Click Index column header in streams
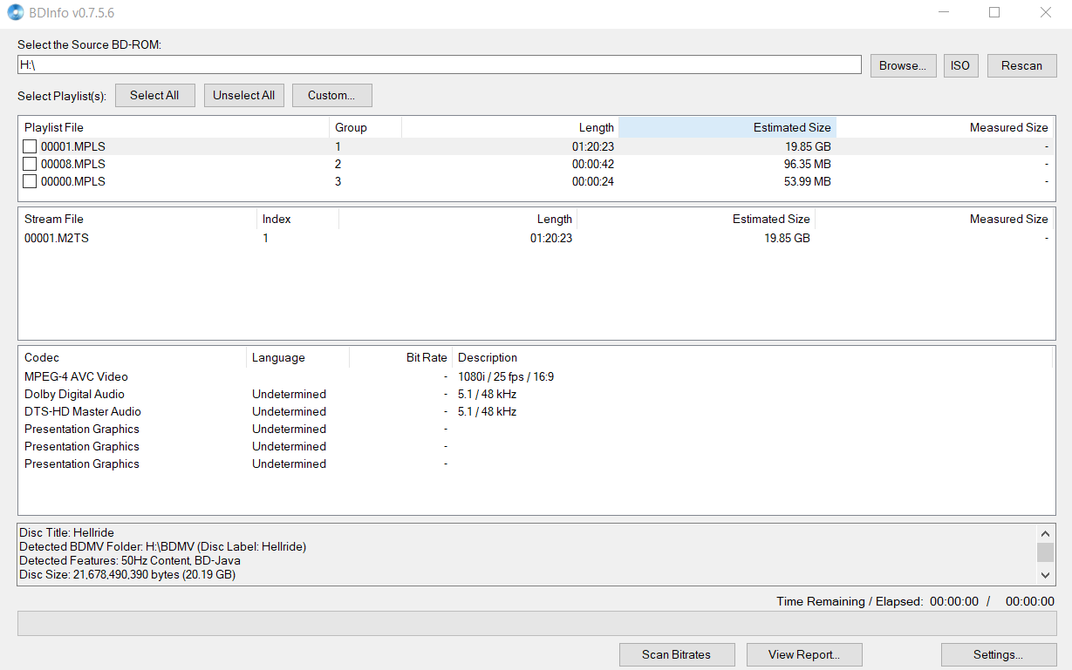 (297, 219)
